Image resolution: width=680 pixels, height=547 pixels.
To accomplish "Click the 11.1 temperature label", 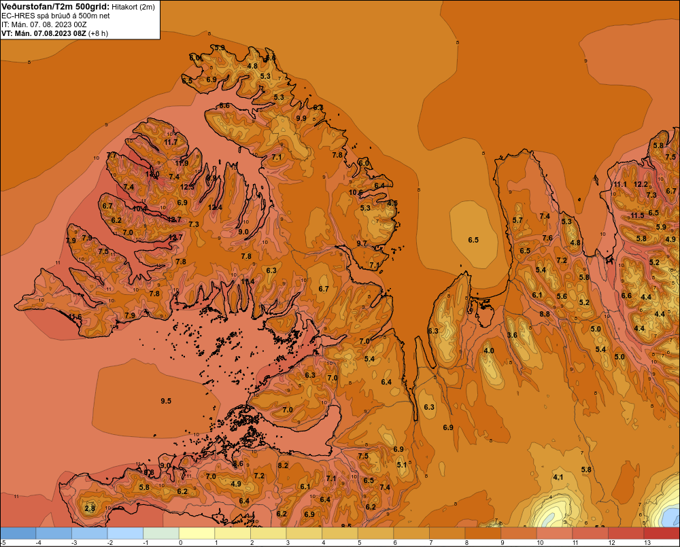I will (x=620, y=184).
